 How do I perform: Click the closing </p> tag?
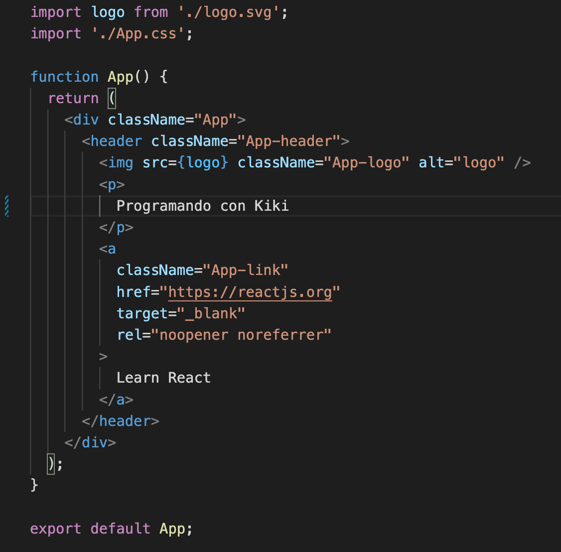[116, 228]
